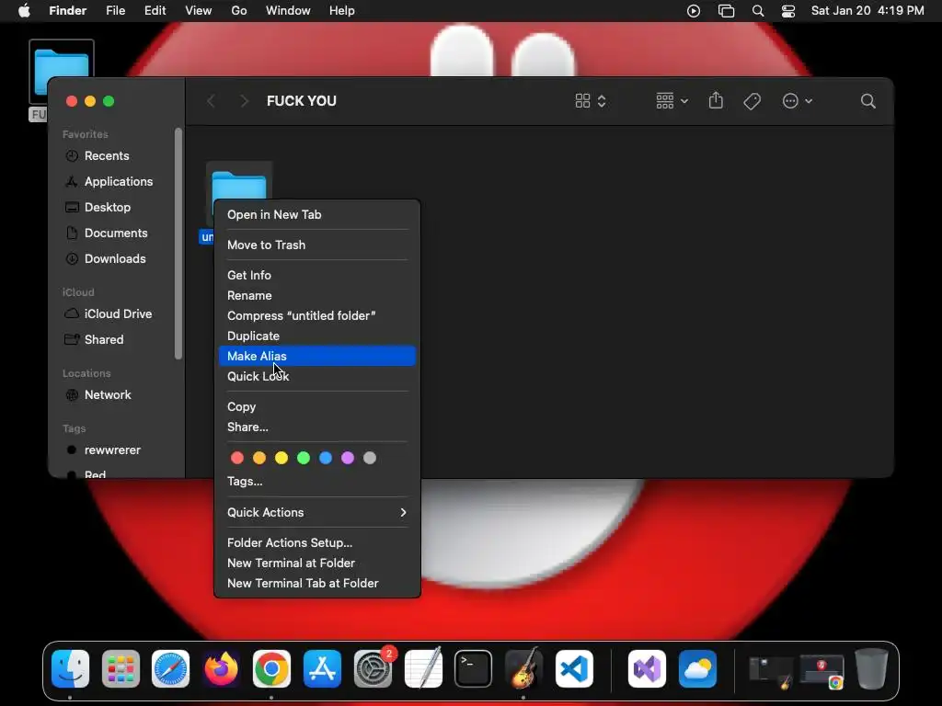Apply the yellow tag color
Screen dimensions: 942x706
(x=281, y=458)
